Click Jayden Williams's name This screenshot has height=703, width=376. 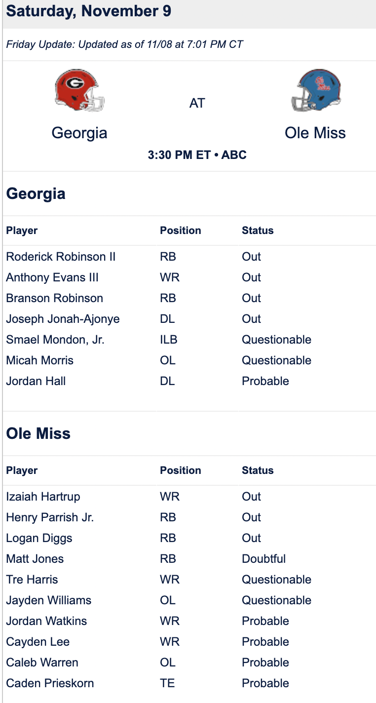pos(49,600)
